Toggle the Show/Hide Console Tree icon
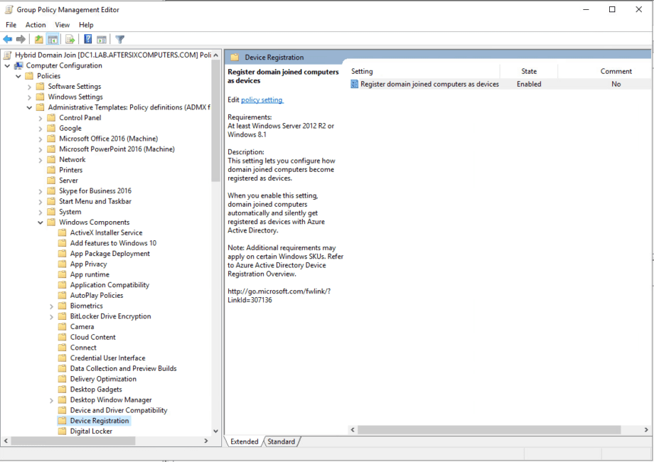The width and height of the screenshot is (654, 462). tap(53, 39)
